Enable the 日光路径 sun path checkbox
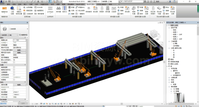Image resolution: width=199 pixels, height=107 pixels. pyautogui.click(x=14, y=62)
